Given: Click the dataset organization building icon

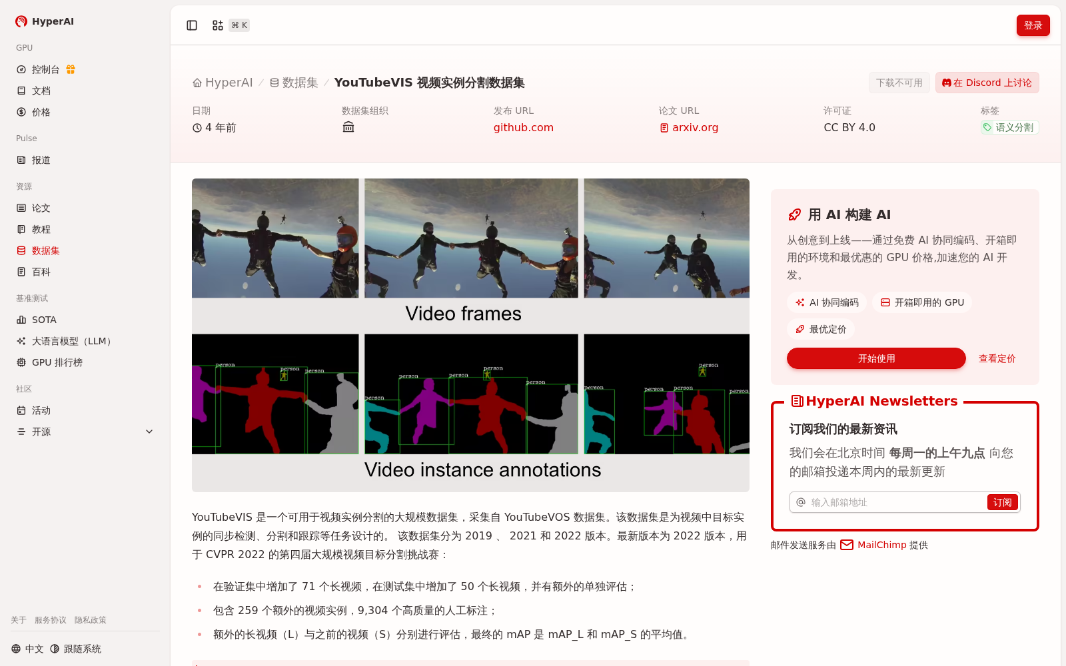Looking at the screenshot, I should coord(348,127).
